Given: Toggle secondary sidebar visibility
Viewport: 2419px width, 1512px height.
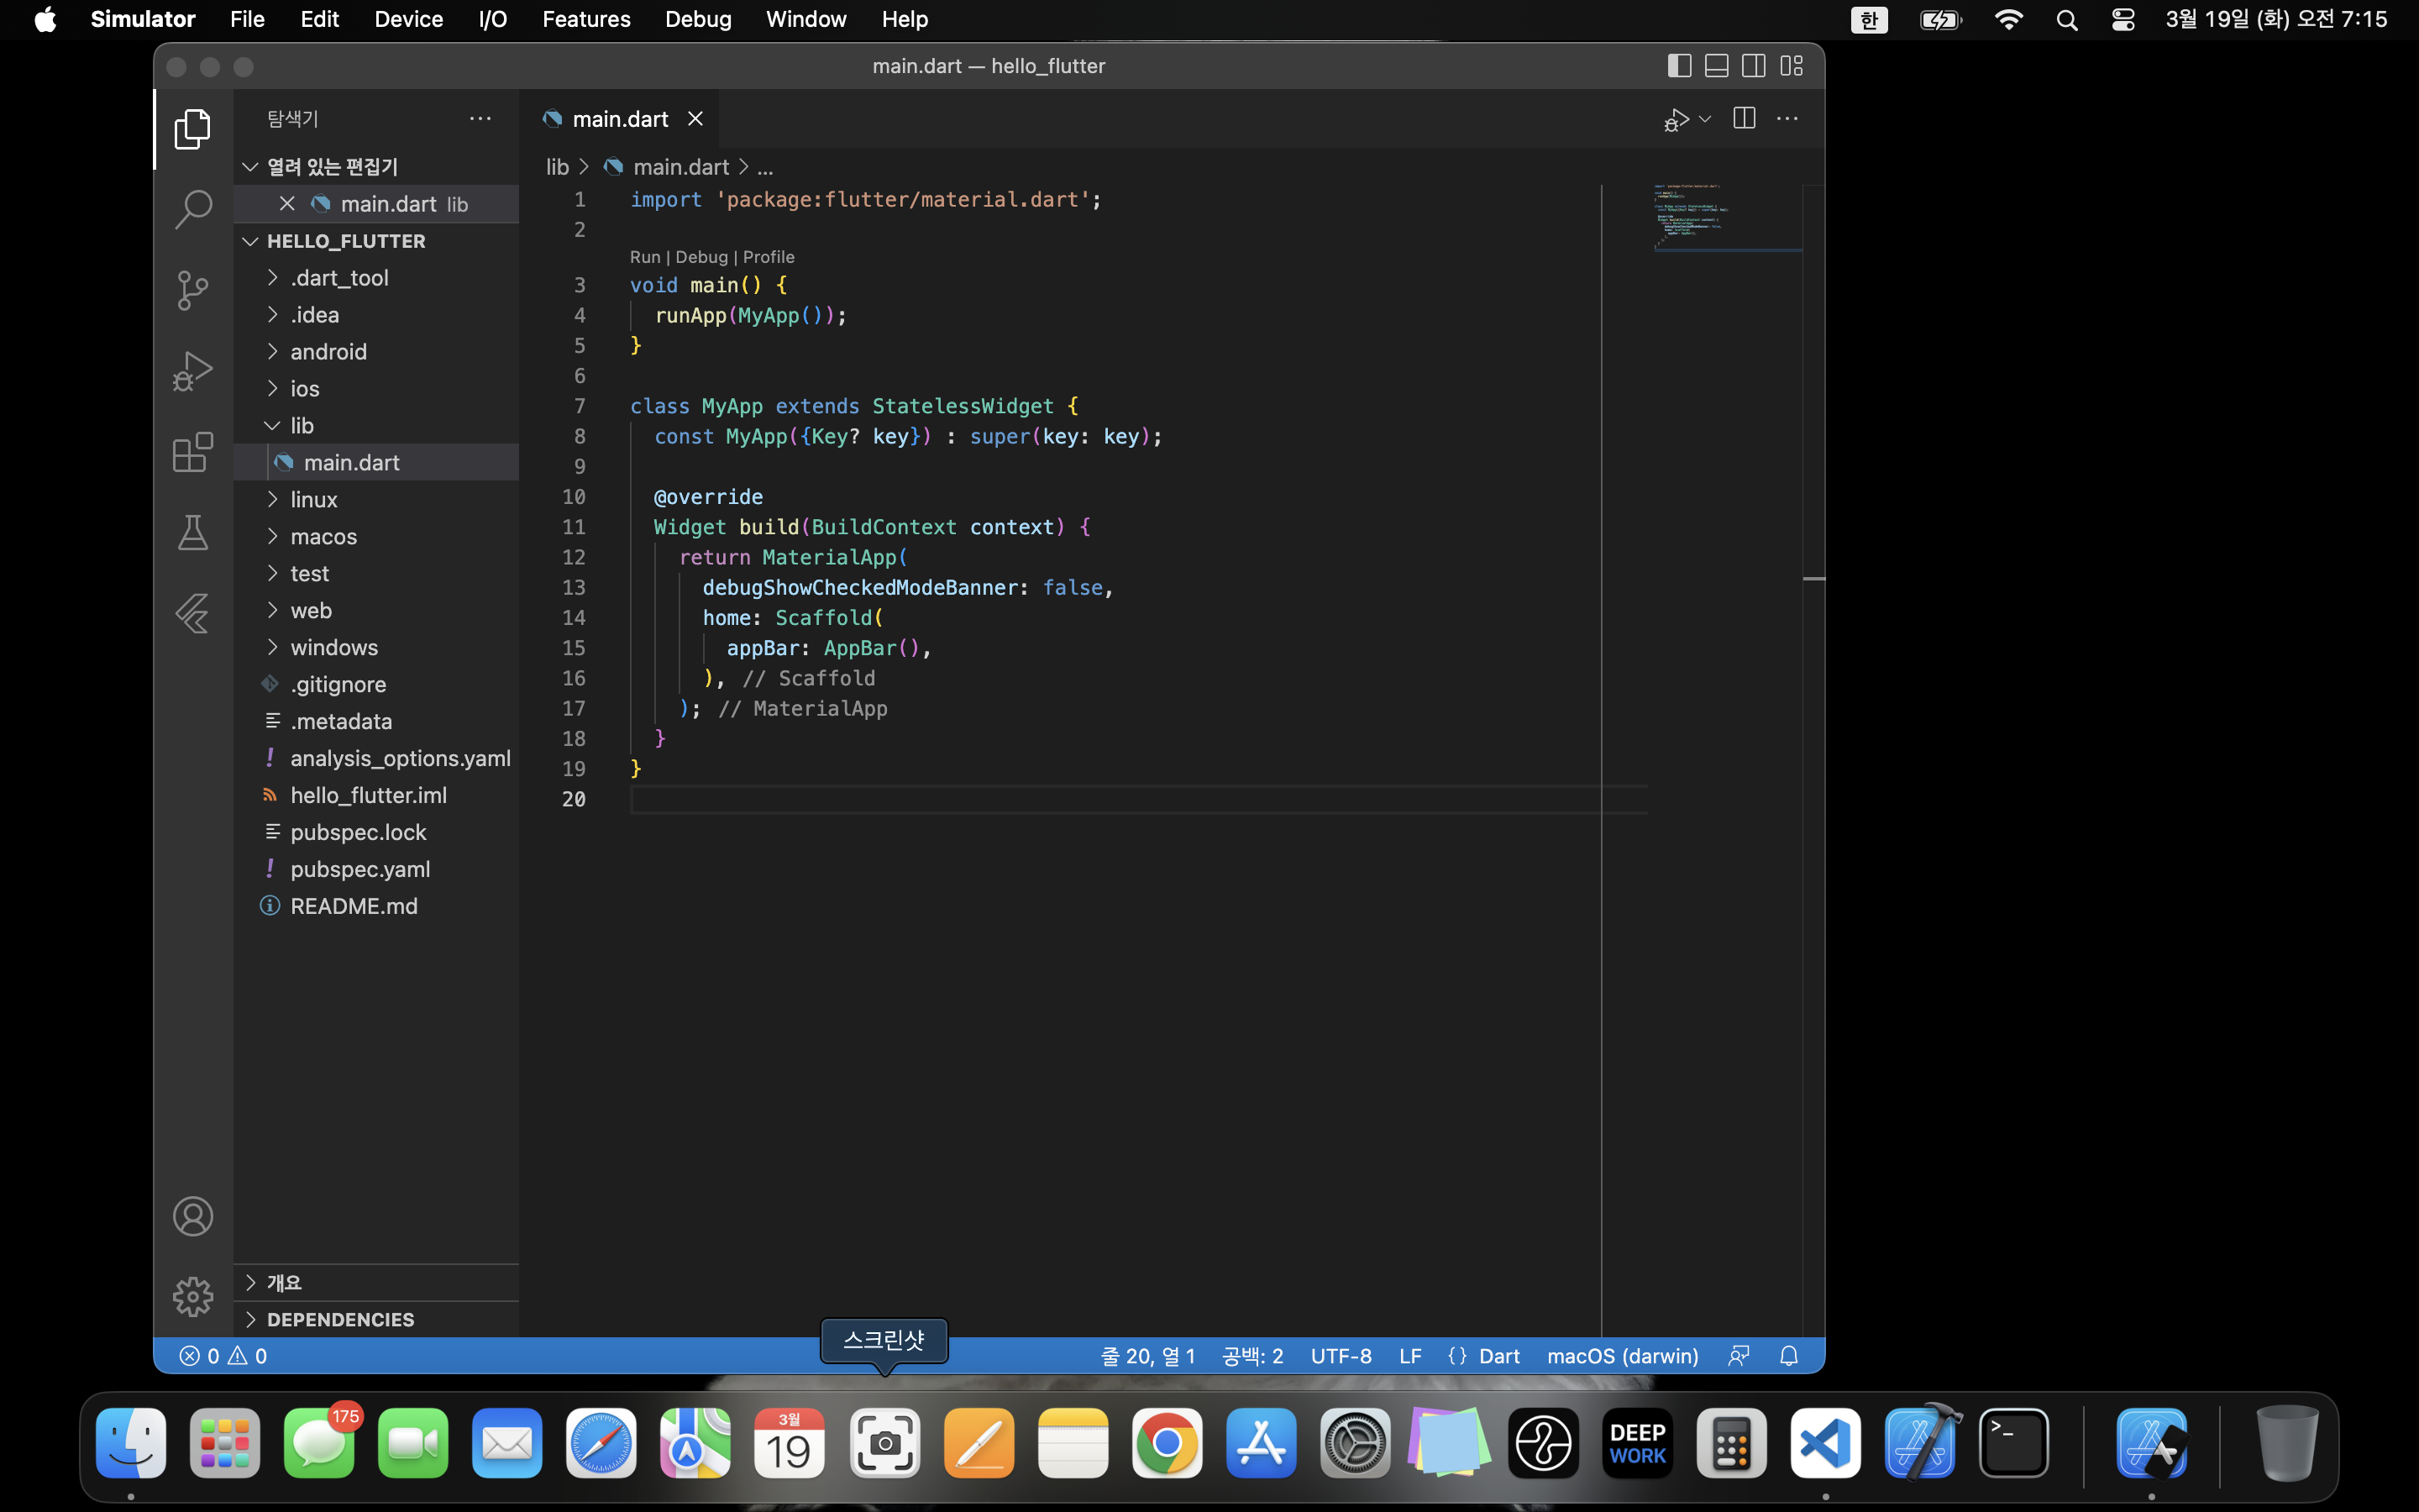Looking at the screenshot, I should [x=1753, y=66].
